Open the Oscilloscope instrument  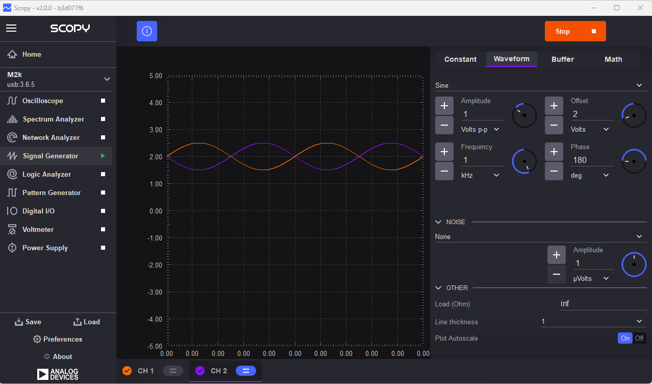pyautogui.click(x=56, y=101)
